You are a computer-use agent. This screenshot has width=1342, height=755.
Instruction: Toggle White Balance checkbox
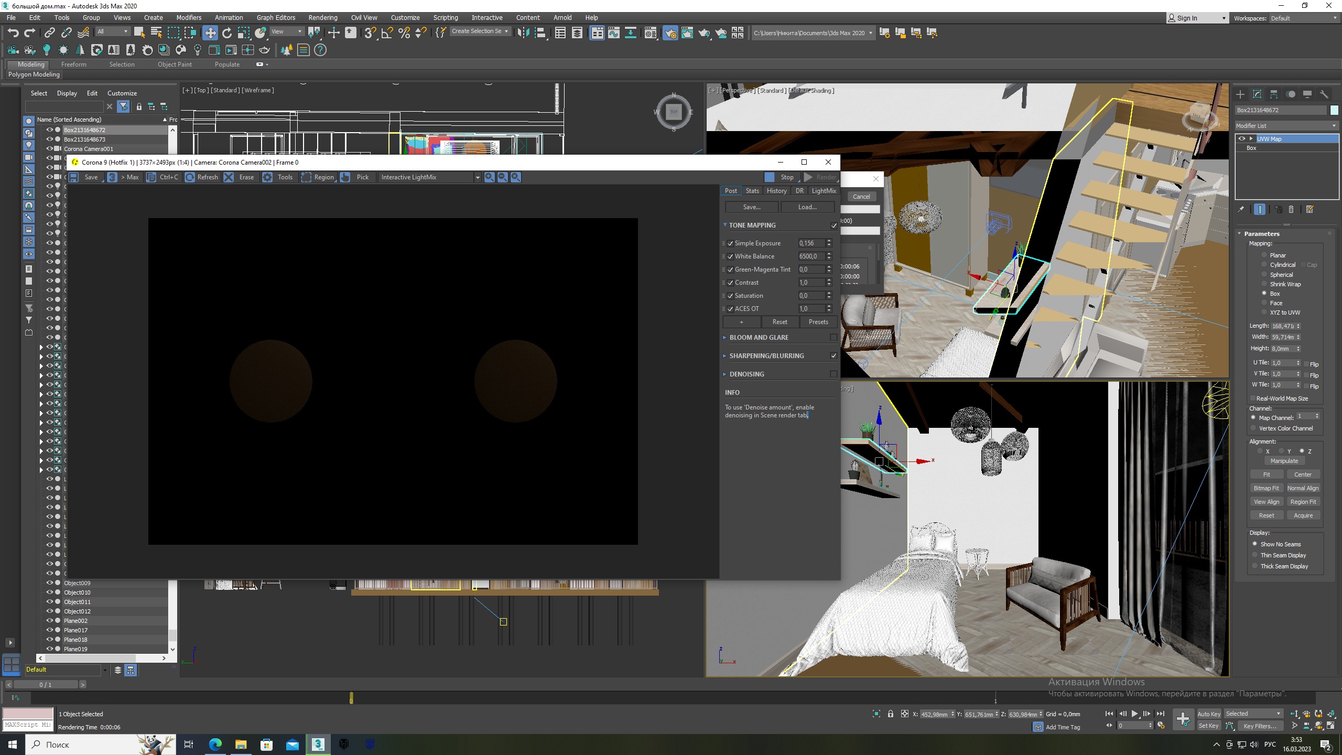(x=730, y=256)
